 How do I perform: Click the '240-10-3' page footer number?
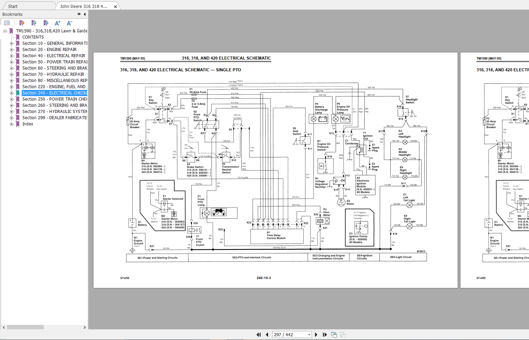[x=264, y=278]
